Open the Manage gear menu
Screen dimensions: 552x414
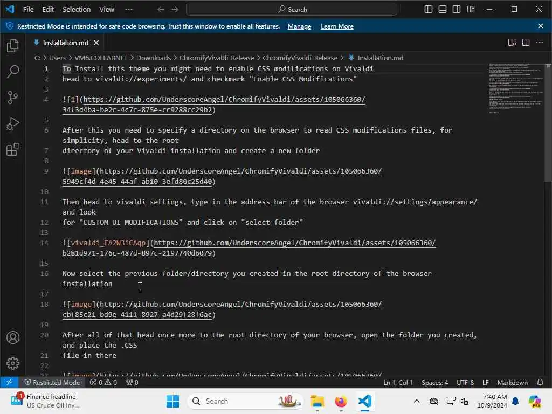pos(13,363)
